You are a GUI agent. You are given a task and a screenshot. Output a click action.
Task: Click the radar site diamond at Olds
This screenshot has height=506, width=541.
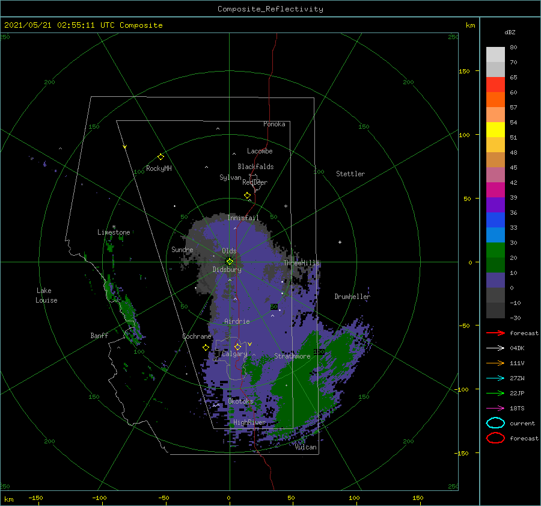coord(230,262)
